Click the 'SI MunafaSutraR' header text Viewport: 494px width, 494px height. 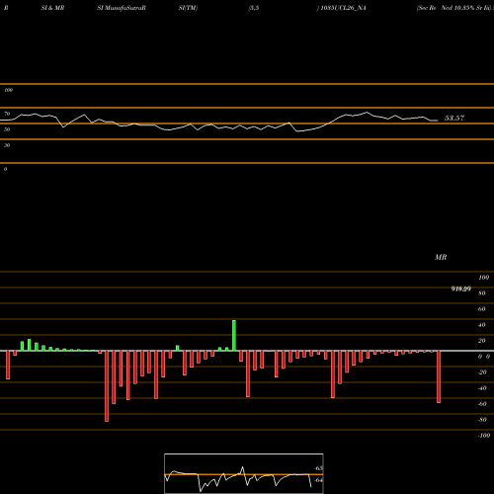[122, 8]
